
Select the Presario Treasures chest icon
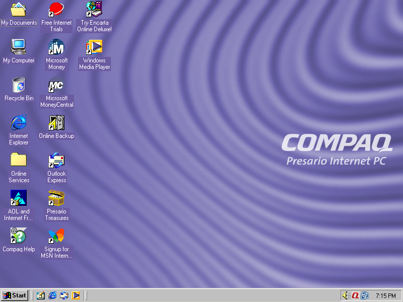point(56,198)
